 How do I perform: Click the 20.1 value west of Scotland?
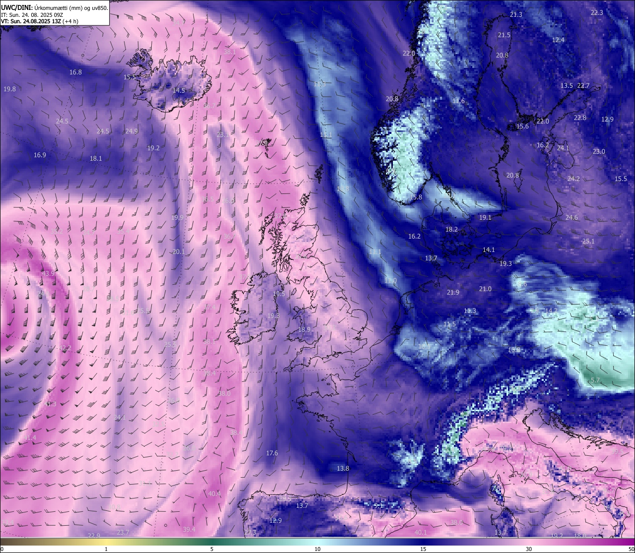pos(179,251)
